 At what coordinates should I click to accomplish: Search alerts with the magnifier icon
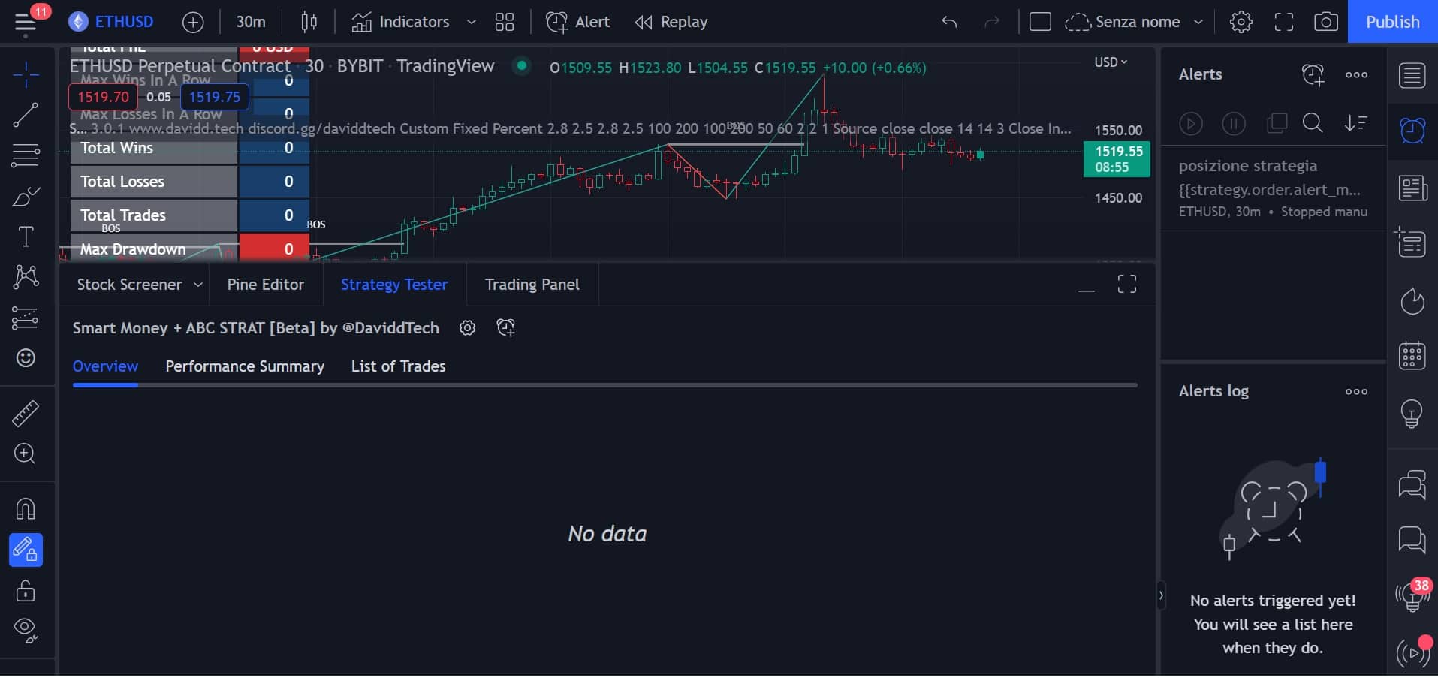pos(1313,123)
